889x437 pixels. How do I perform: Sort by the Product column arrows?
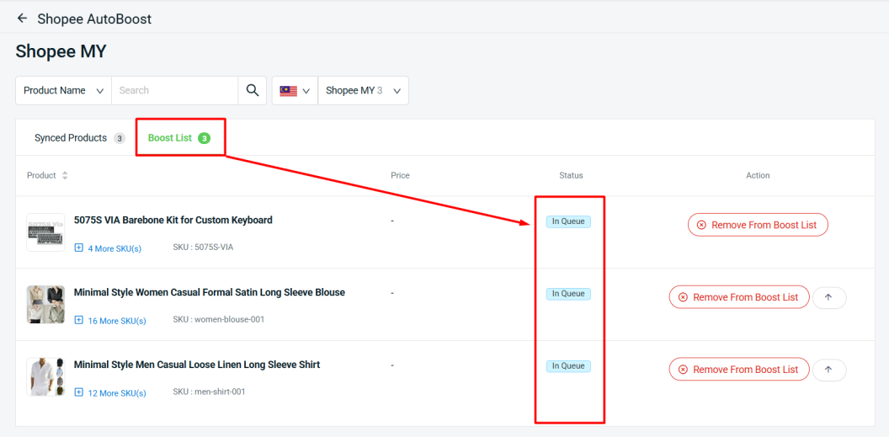point(65,176)
